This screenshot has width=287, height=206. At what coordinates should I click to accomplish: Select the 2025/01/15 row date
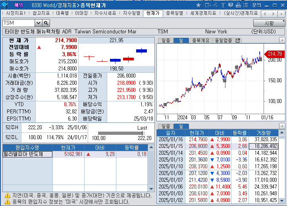[x=171, y=146]
